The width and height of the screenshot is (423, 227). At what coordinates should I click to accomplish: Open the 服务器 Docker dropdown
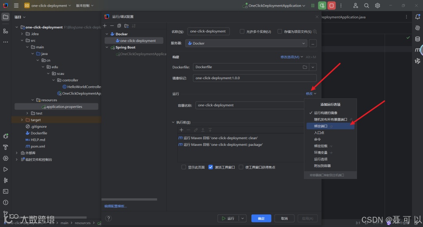click(246, 43)
